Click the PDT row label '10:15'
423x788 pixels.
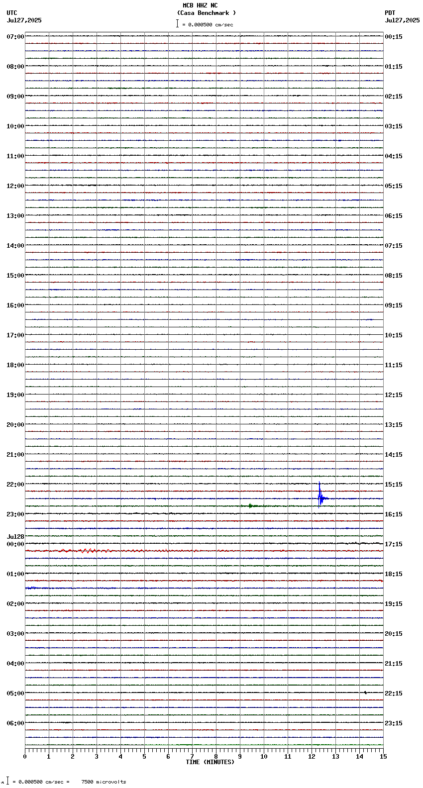pyautogui.click(x=394, y=335)
